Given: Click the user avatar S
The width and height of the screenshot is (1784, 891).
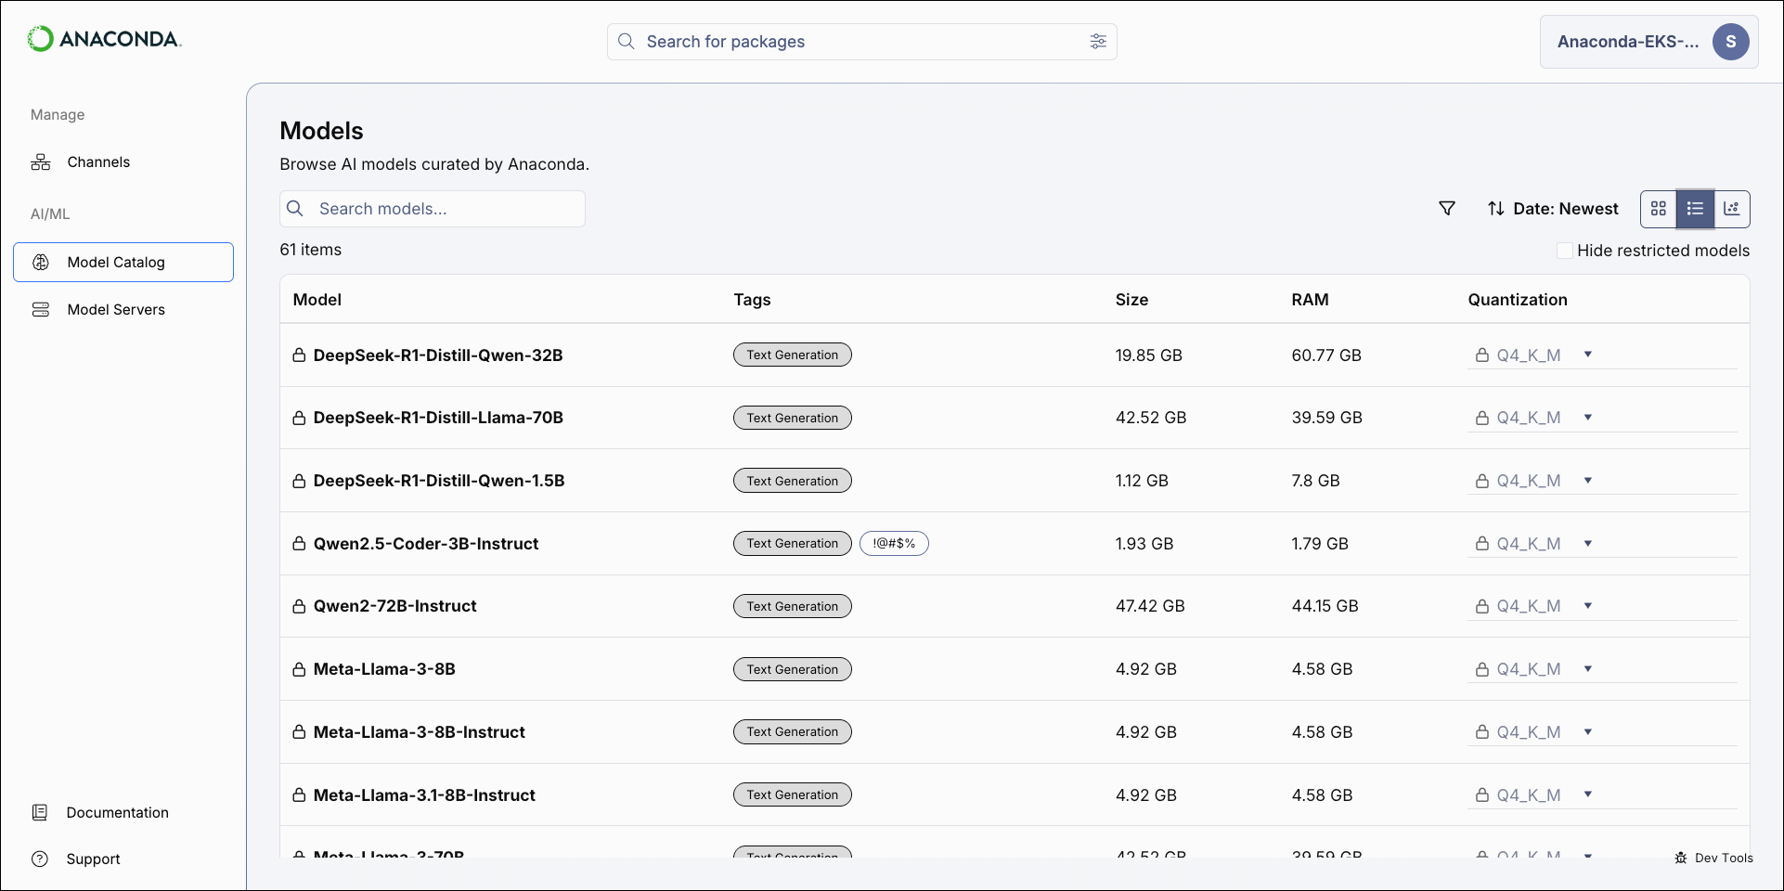Looking at the screenshot, I should pos(1730,42).
